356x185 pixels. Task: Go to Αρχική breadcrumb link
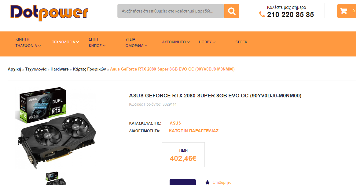point(14,69)
